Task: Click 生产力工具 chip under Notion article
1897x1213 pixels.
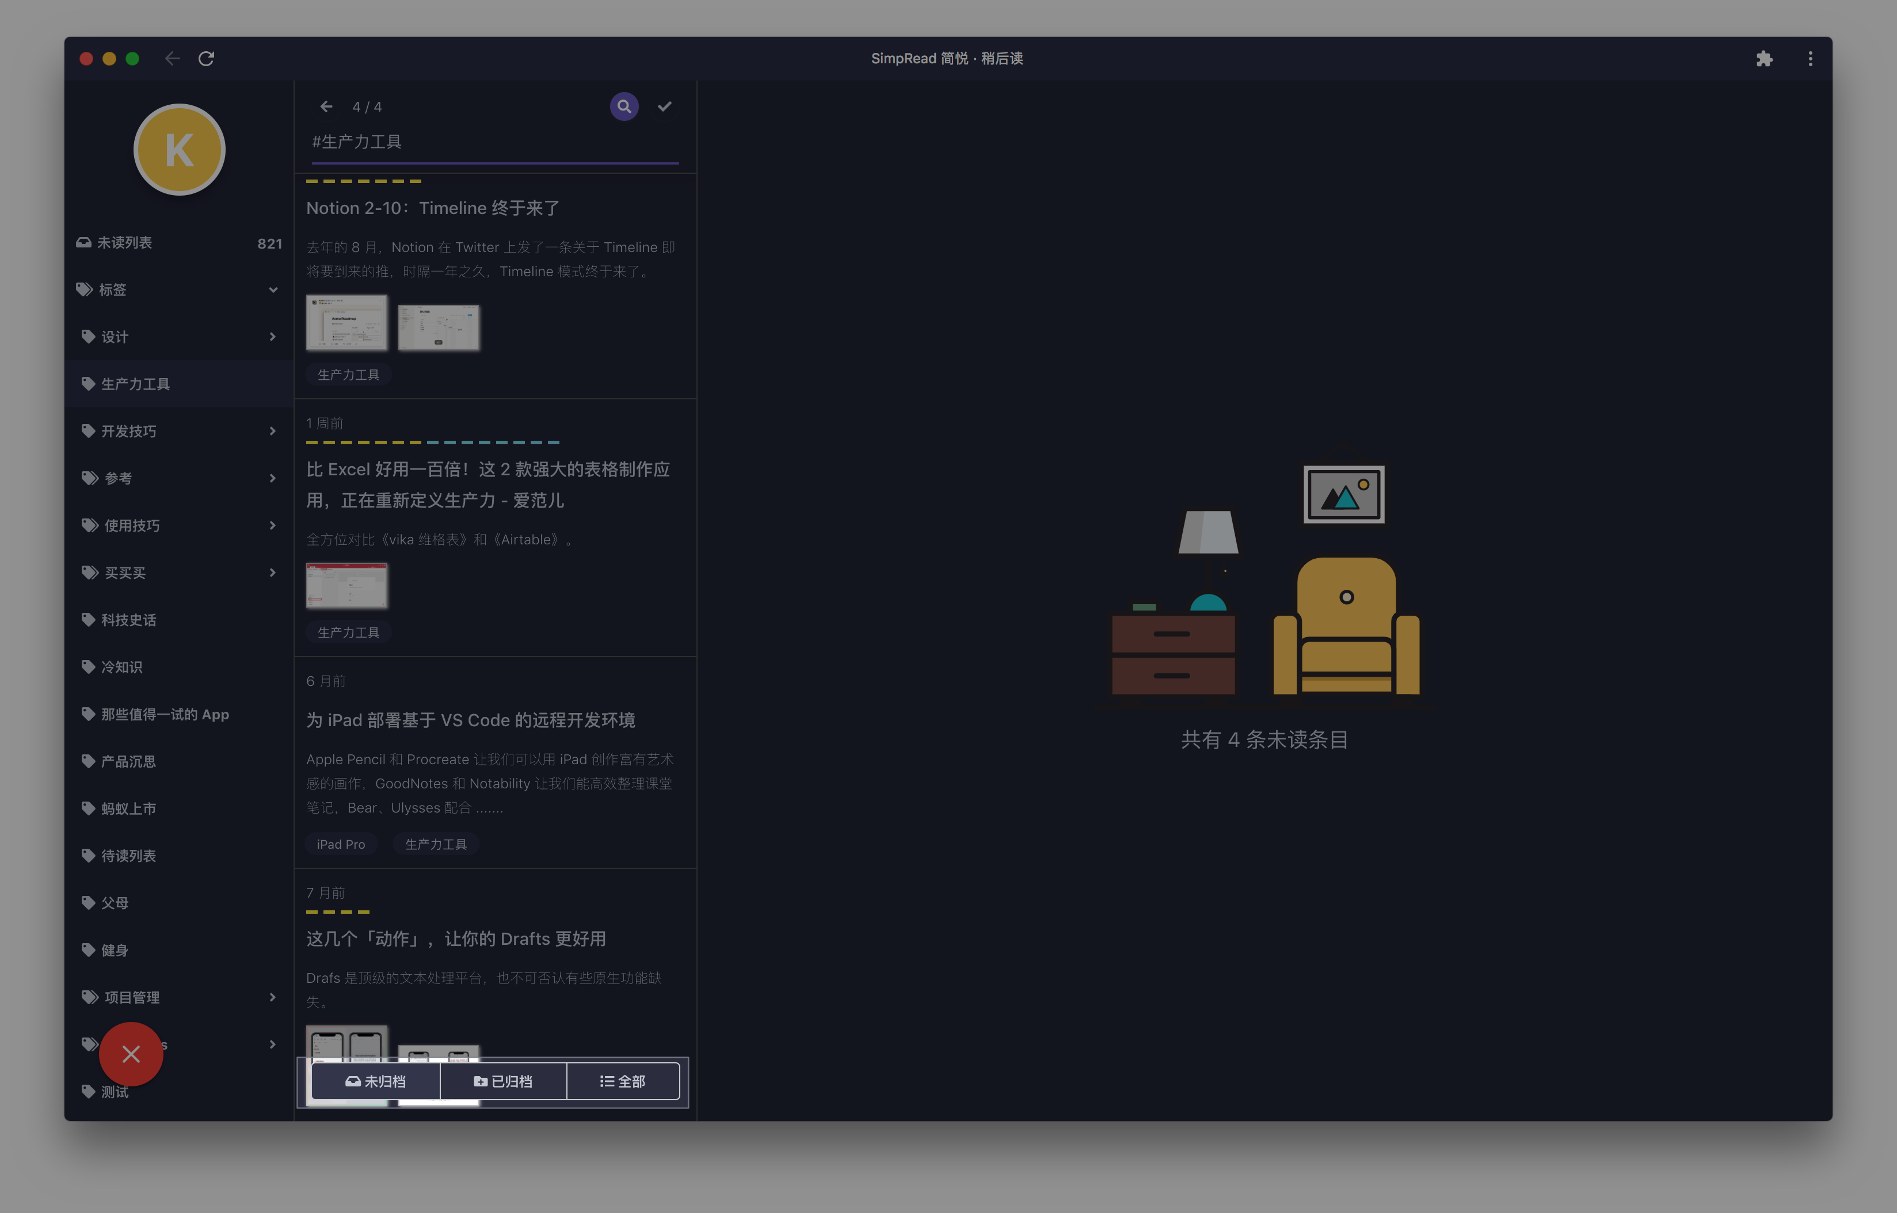Action: 348,375
